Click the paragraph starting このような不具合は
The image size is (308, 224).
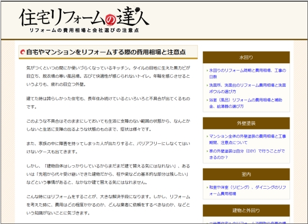108,125
